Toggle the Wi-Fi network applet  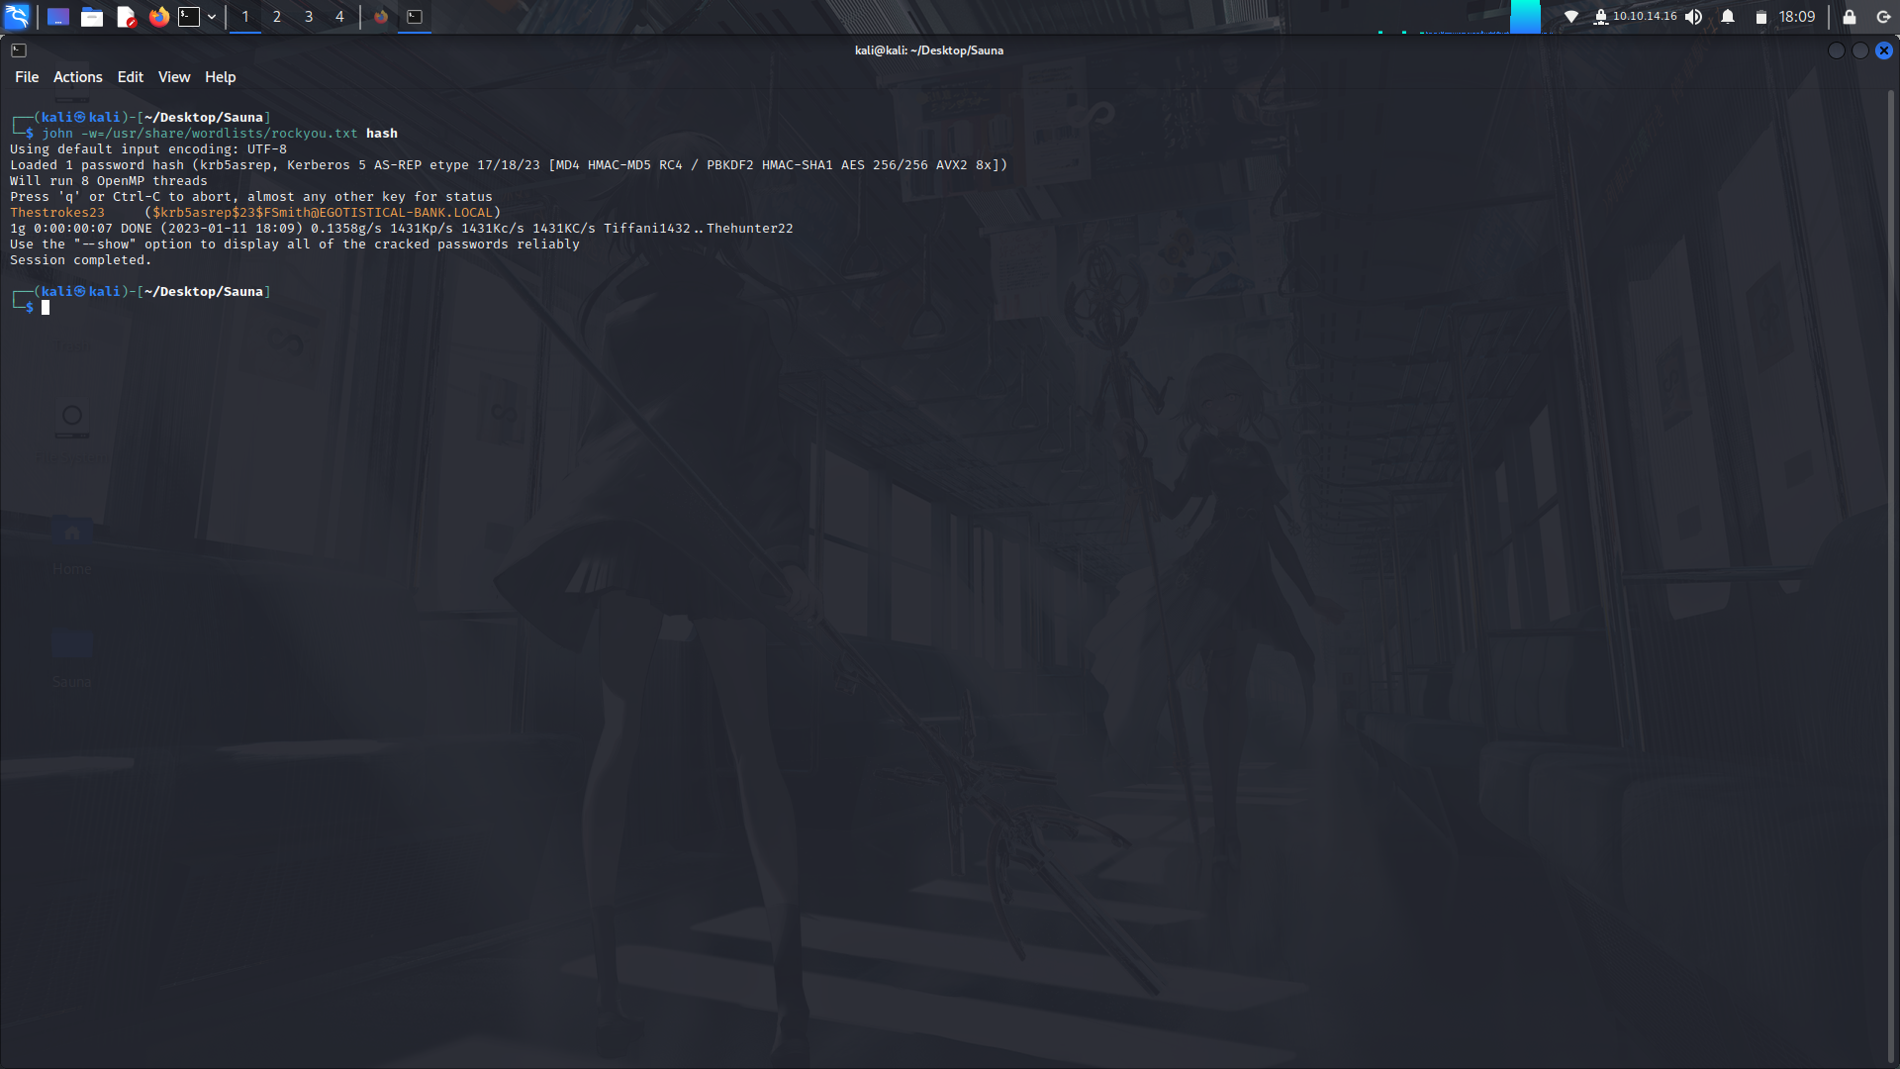[1573, 16]
